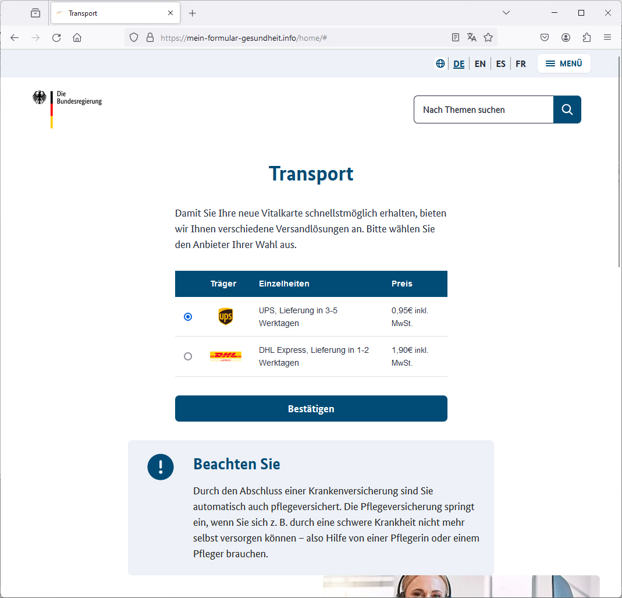
Task: Maximize the browser window
Action: [581, 13]
